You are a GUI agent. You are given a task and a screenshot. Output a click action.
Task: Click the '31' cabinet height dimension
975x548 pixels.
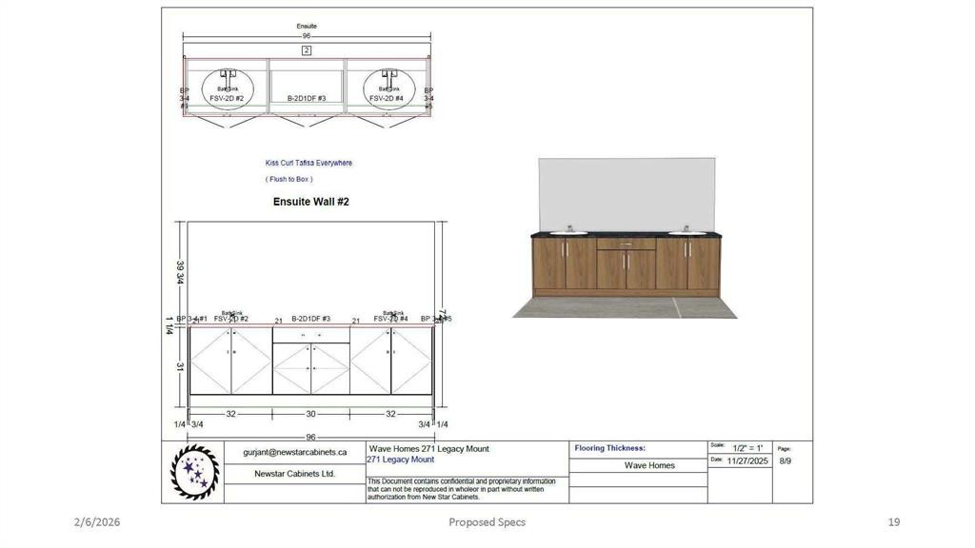coord(180,366)
